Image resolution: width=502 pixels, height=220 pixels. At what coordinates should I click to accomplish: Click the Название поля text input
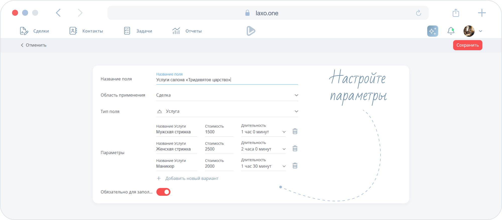(x=227, y=80)
